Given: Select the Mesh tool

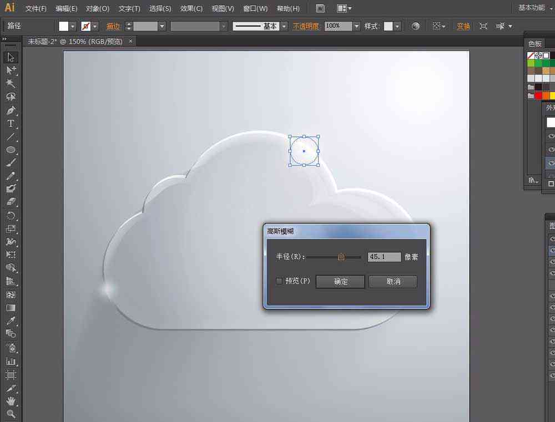Looking at the screenshot, I should click(x=11, y=294).
